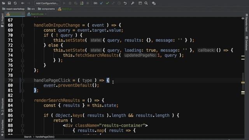Collapse the if block at line 86
Screen dimensions: 249x140
pyautogui.click(x=23, y=115)
